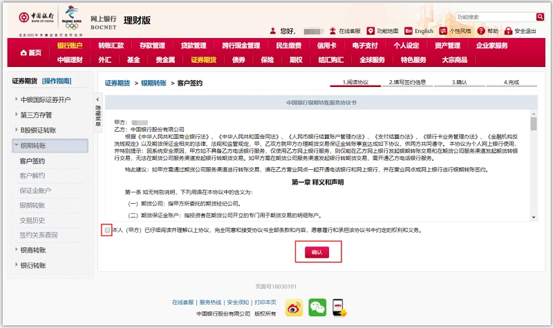Switch language with the English icon

coord(409,31)
